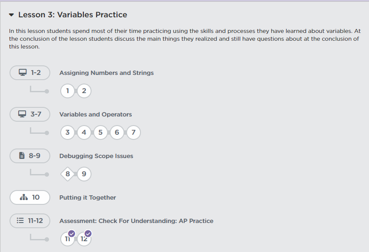Click the document icon pill for levels 8-9
The height and width of the screenshot is (252, 369).
click(x=30, y=156)
